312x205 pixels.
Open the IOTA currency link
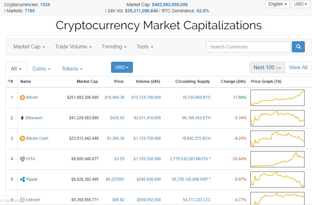pyautogui.click(x=31, y=159)
